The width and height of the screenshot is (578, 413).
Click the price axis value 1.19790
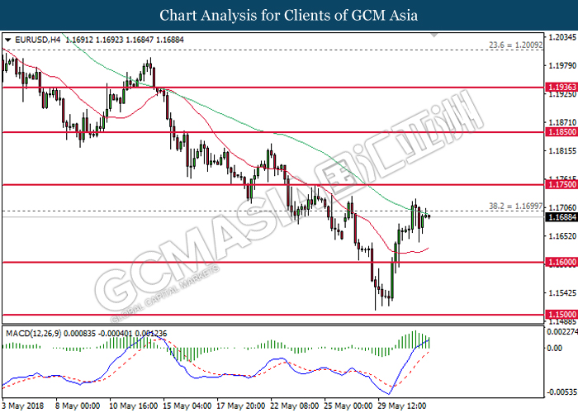[562, 65]
